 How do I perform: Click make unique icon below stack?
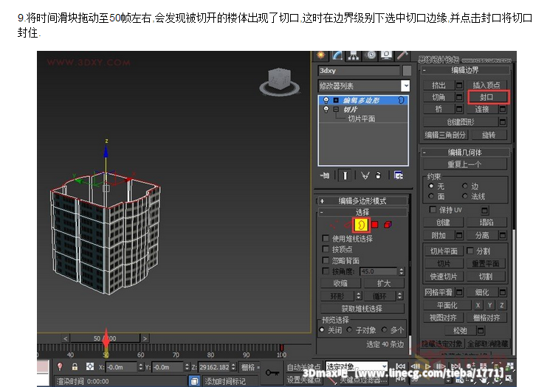pyautogui.click(x=365, y=175)
